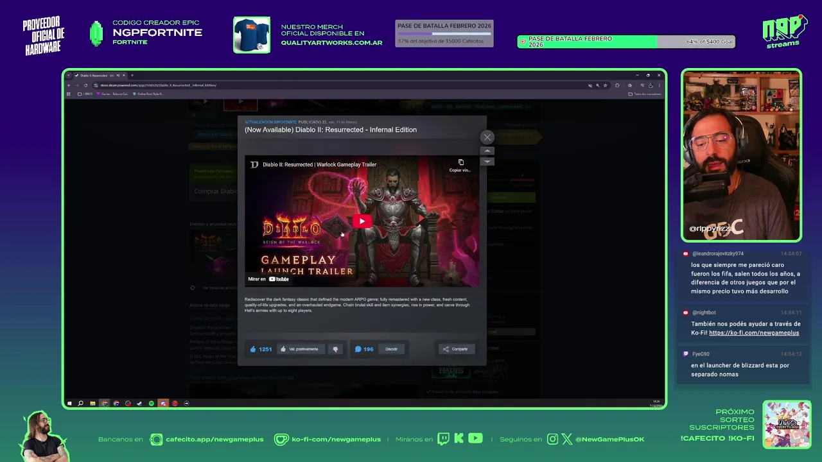Click the green $400 goal progress bar

click(626, 42)
